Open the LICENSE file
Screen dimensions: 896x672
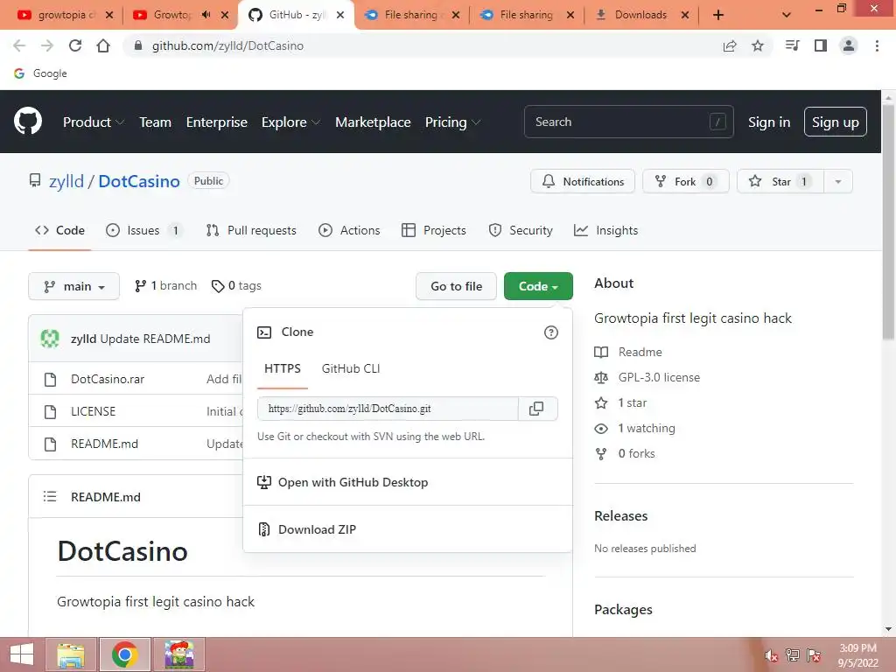(93, 411)
